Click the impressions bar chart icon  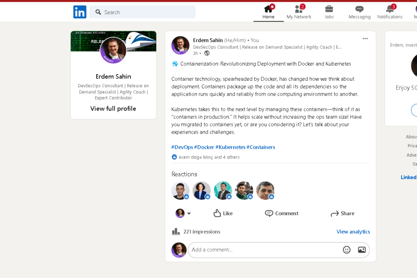(176, 232)
